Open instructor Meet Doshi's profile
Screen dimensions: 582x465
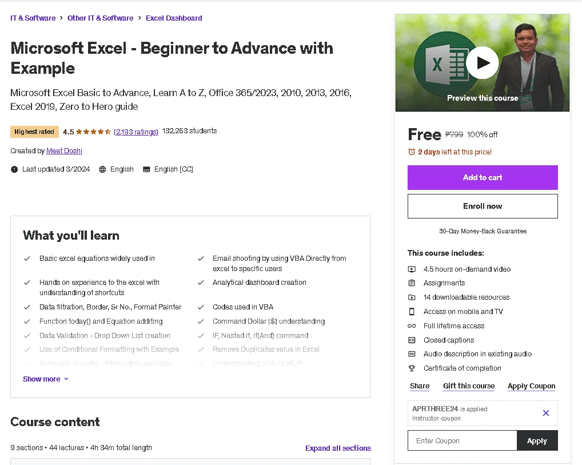point(64,151)
